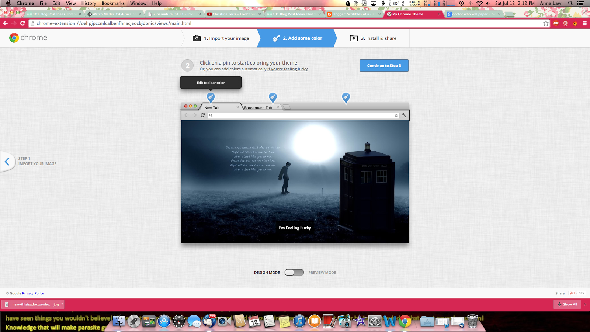Click the Google+ share button
The height and width of the screenshot is (332, 590).
point(572,293)
